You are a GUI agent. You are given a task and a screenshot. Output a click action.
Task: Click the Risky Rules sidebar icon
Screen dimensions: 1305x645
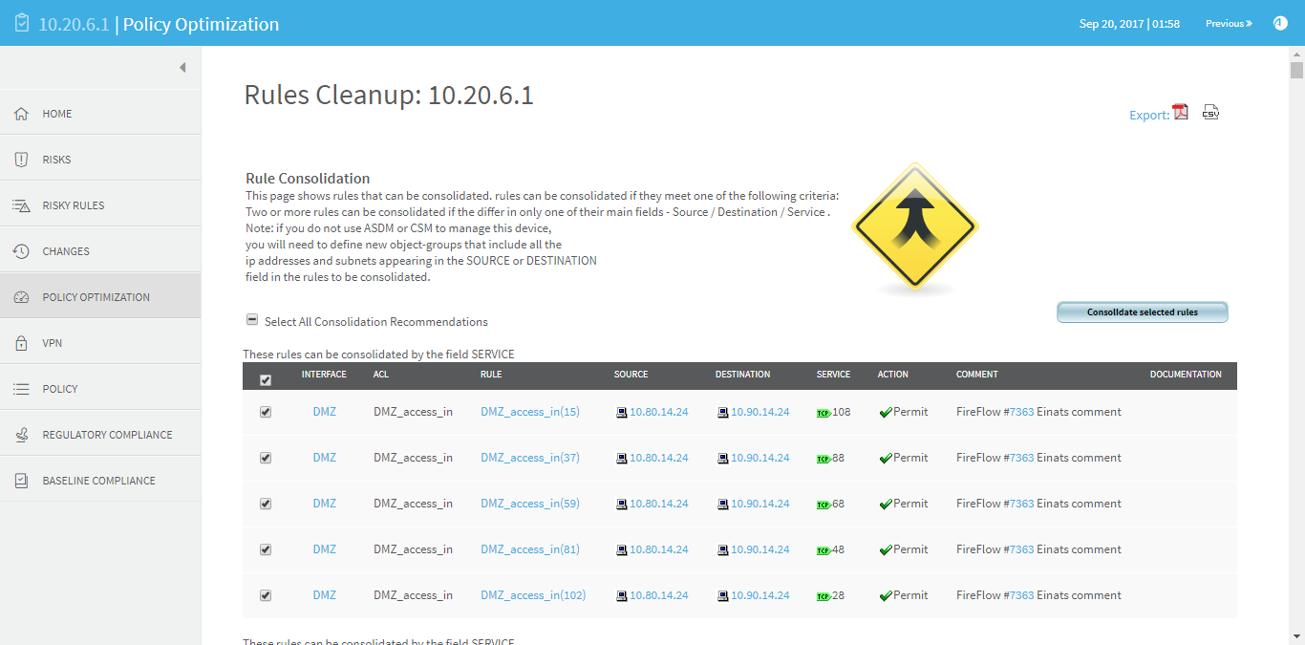pos(21,205)
